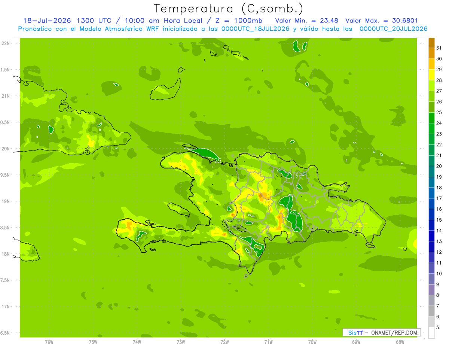The height and width of the screenshot is (347, 449).
Task: Click the "8.5N" latitude axis label
Action: click(6, 228)
